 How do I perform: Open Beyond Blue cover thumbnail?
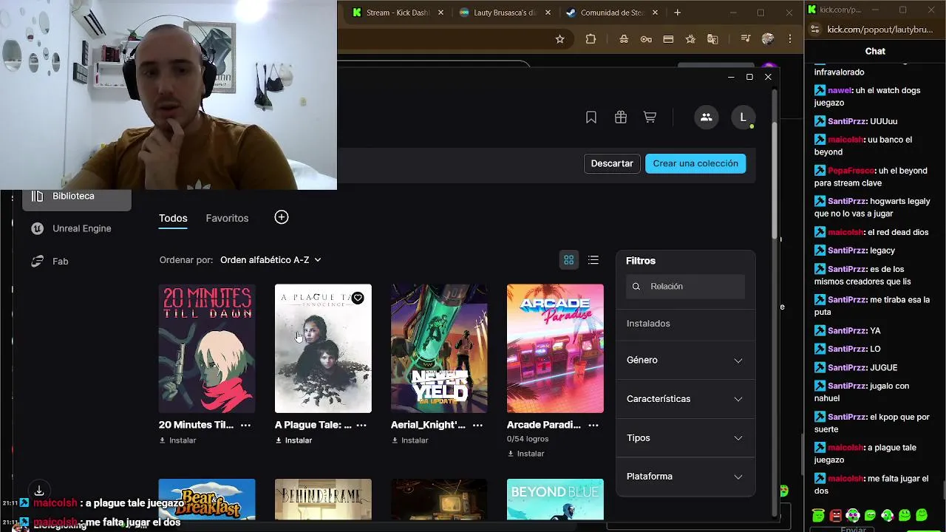pos(555,499)
